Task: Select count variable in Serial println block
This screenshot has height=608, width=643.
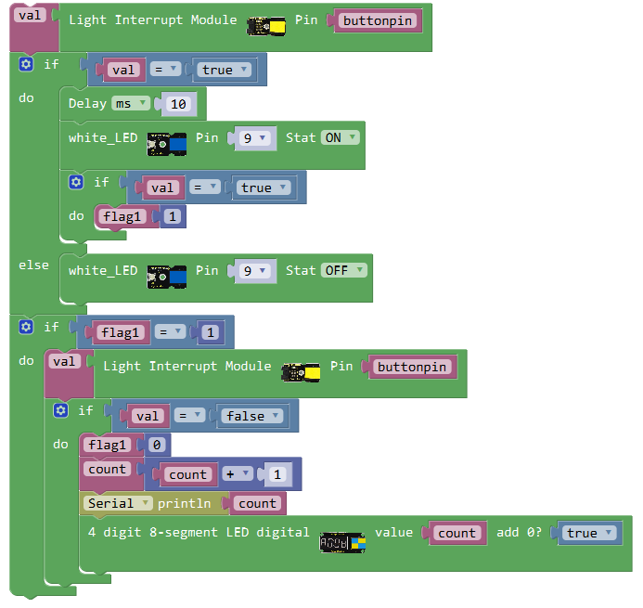Action: [258, 503]
